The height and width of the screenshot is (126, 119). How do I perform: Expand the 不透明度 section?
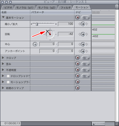(3, 70)
